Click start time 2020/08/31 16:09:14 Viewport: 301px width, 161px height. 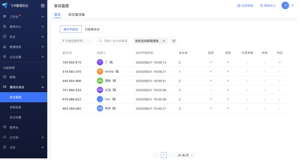(150, 62)
